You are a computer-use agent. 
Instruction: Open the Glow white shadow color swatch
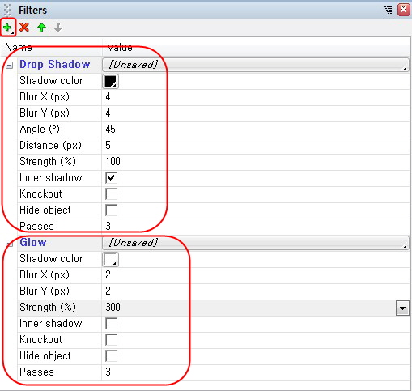click(x=110, y=259)
